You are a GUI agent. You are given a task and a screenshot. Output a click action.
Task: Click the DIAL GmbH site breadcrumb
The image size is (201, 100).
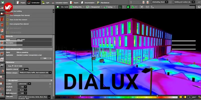point(62,7)
